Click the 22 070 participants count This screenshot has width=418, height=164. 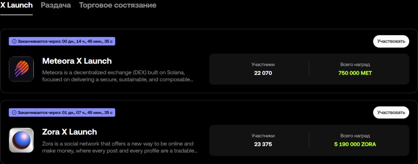[263, 73]
